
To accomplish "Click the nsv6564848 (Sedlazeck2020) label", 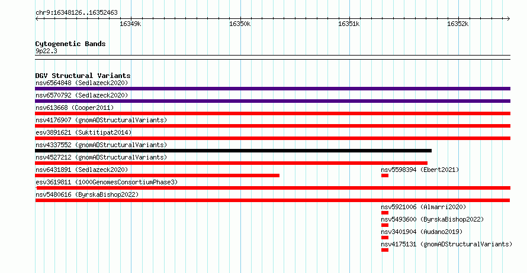I will click(x=82, y=83).
